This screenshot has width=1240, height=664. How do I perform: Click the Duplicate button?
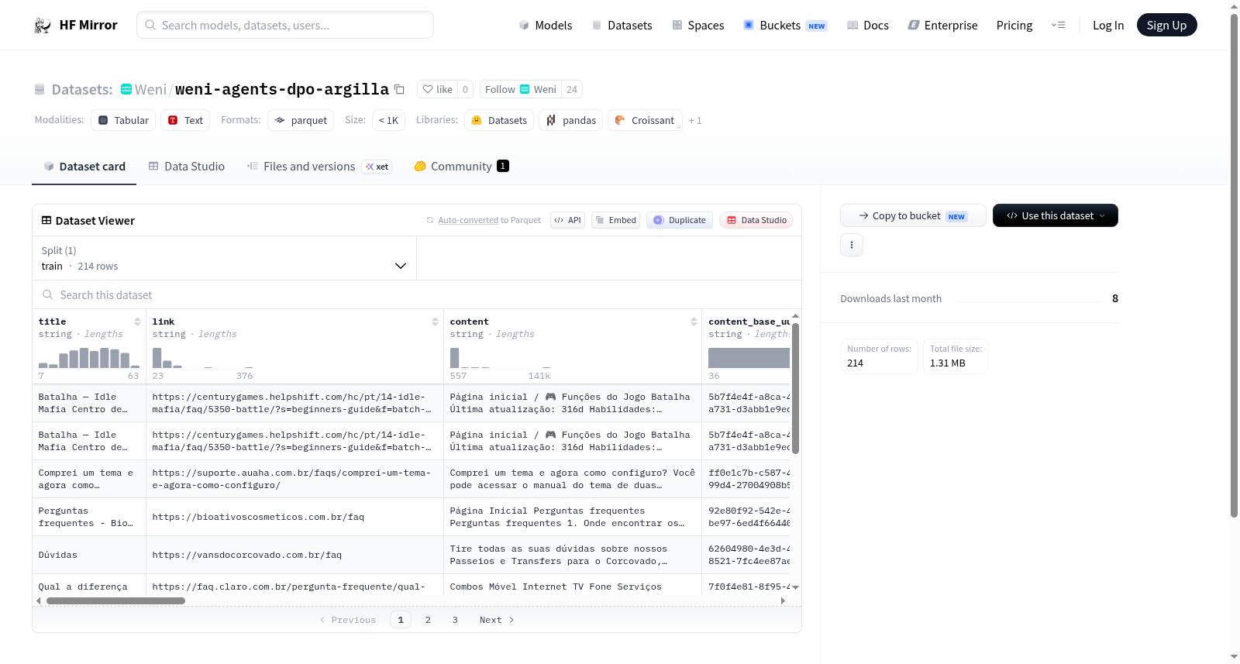[x=680, y=220]
